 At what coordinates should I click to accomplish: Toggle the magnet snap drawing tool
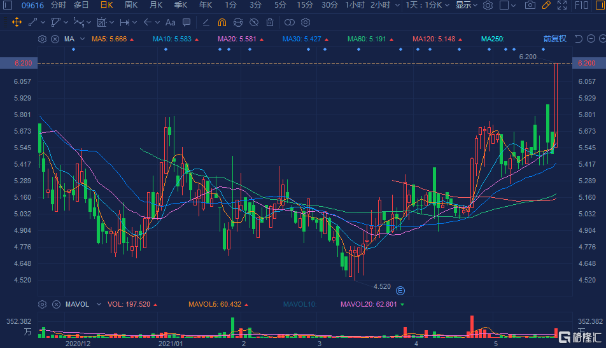click(222, 22)
